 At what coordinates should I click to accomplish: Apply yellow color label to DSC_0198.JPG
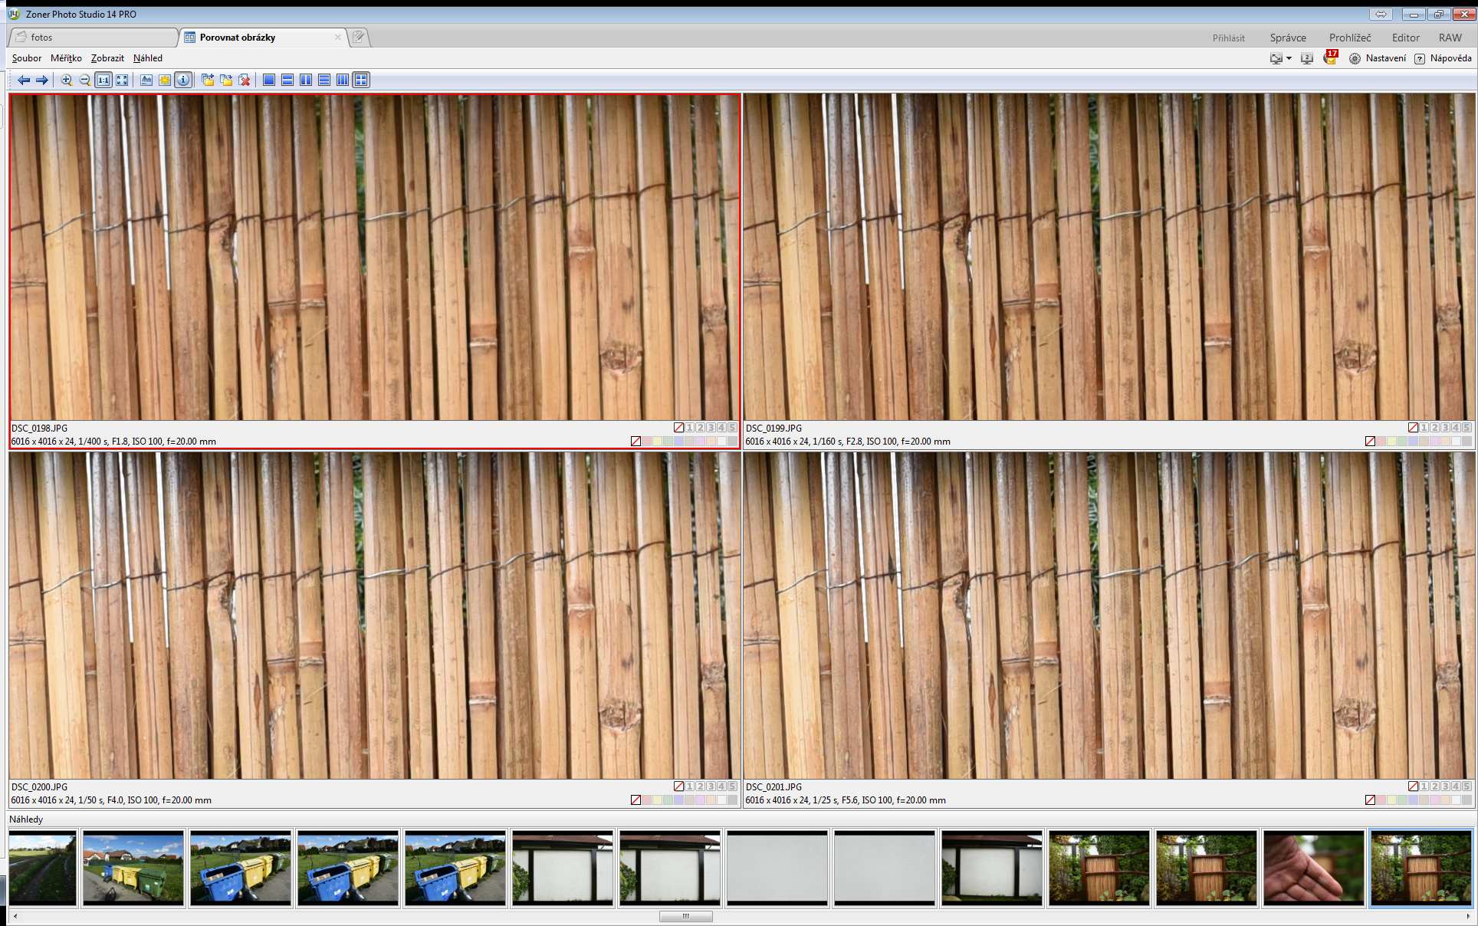tap(658, 442)
